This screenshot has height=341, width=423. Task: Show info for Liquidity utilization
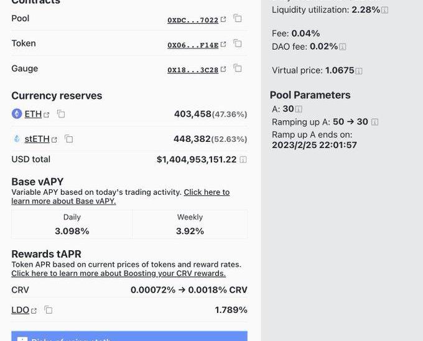coord(384,10)
